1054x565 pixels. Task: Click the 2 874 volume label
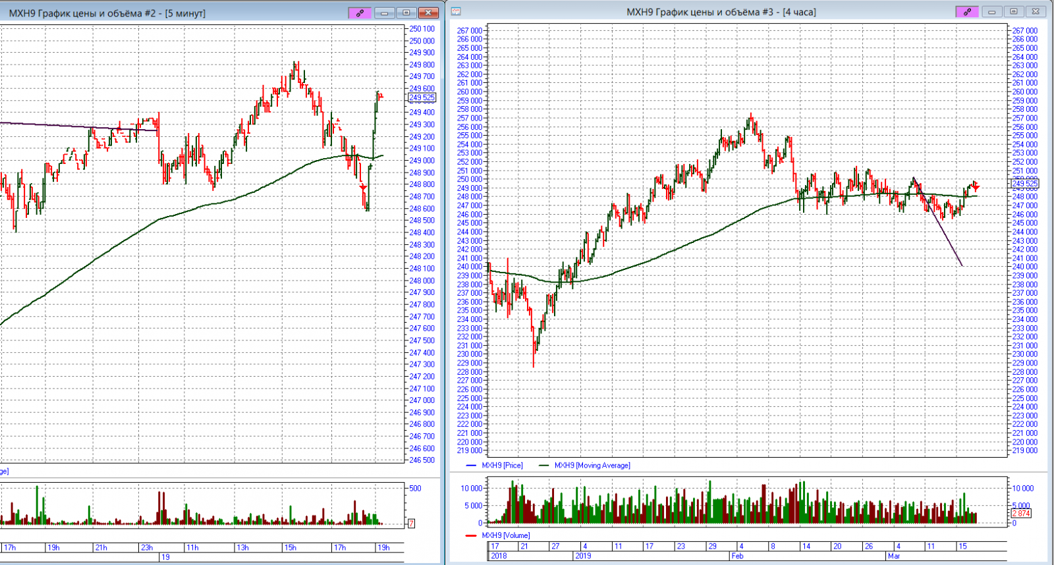[x=1021, y=514]
